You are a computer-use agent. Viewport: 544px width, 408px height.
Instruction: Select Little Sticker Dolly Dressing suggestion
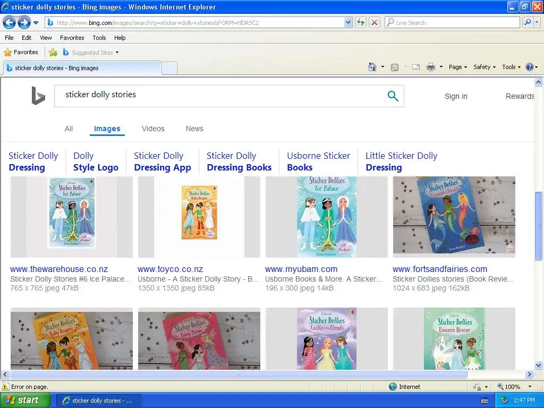pyautogui.click(x=402, y=161)
